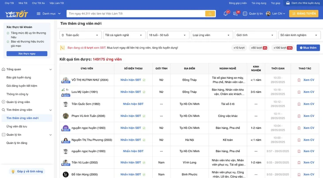This screenshot has width=323, height=178.
Task: Reveal phone number of Lưu Mỹ Uyên
Action: coord(131,92)
